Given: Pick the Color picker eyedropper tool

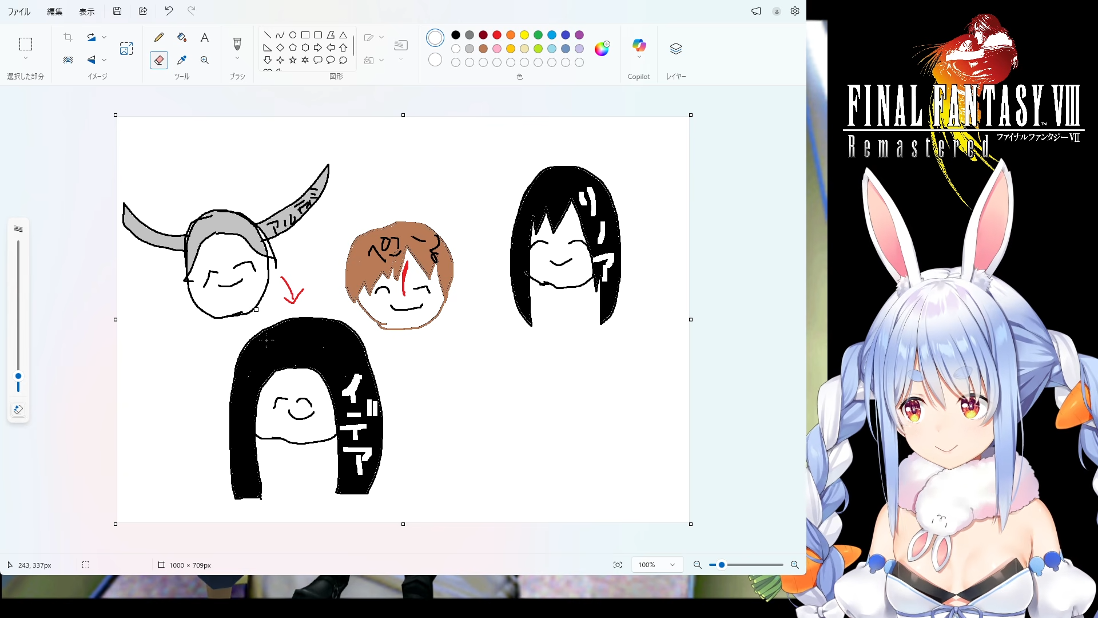Looking at the screenshot, I should (182, 60).
